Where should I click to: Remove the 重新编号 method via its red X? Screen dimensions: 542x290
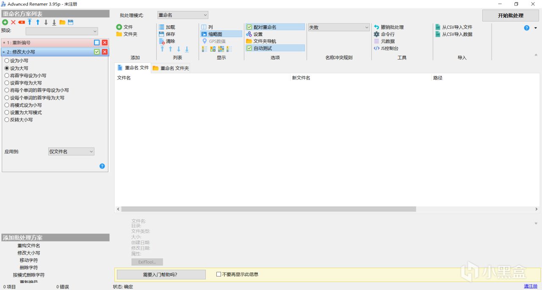click(x=105, y=43)
